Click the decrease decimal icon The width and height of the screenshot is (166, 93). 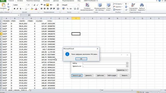point(78,9)
